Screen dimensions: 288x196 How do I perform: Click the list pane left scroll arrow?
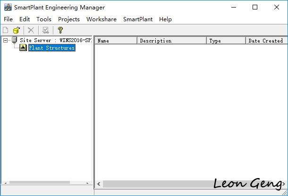click(99, 184)
